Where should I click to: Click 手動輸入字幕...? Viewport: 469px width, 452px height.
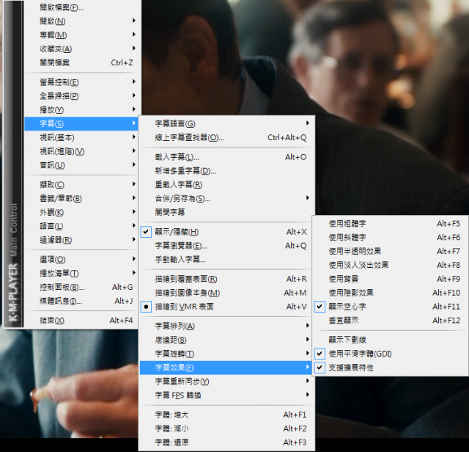pyautogui.click(x=226, y=260)
